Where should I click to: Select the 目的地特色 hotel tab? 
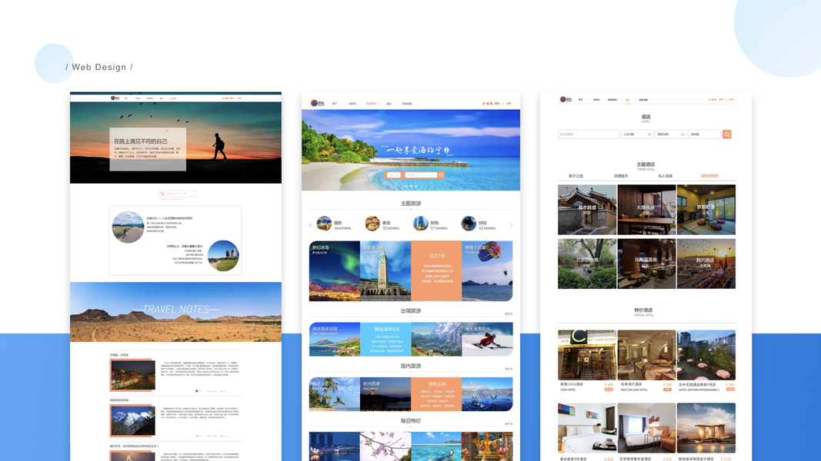pos(709,176)
